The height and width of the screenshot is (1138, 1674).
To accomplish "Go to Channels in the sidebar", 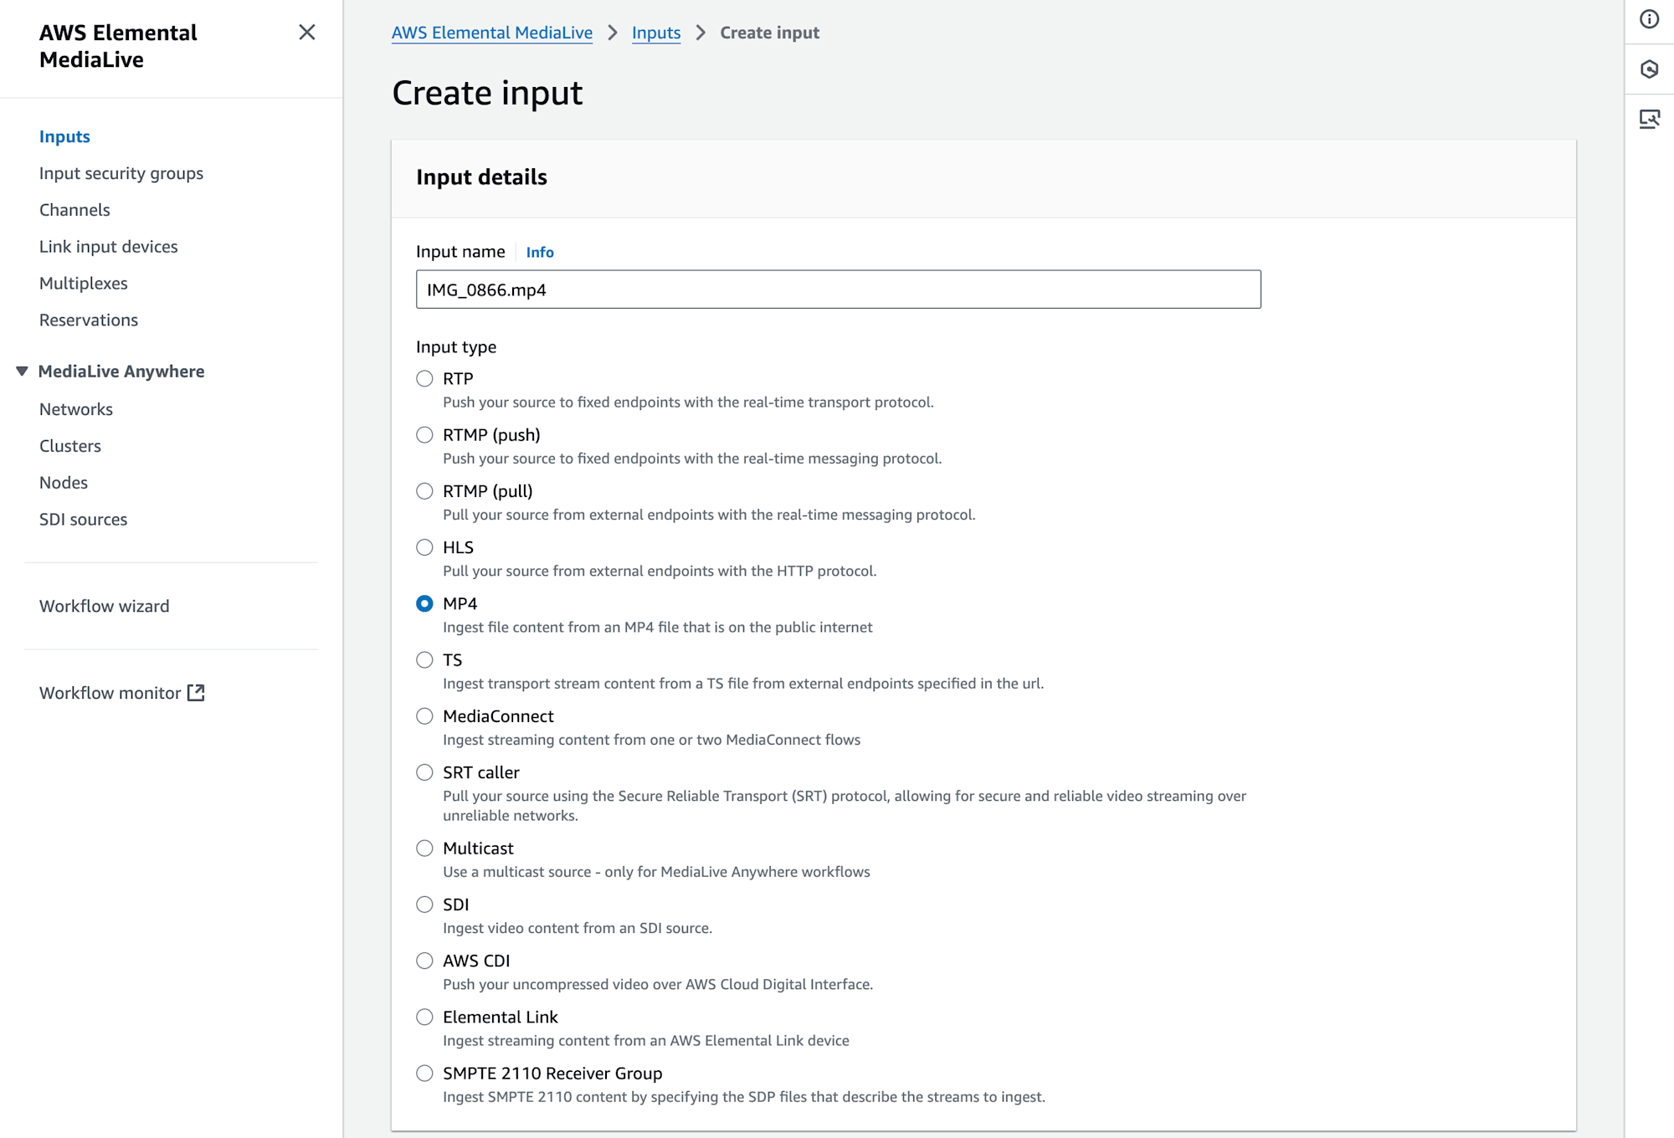I will (x=74, y=210).
